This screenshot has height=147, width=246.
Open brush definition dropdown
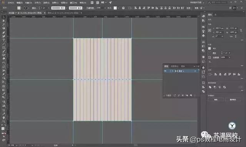pos(84,8)
